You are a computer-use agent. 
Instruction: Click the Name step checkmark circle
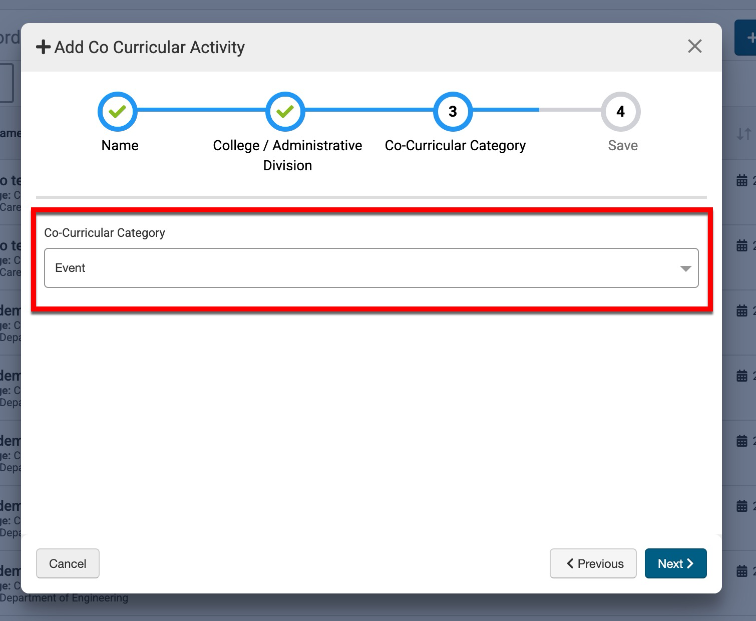click(x=118, y=112)
